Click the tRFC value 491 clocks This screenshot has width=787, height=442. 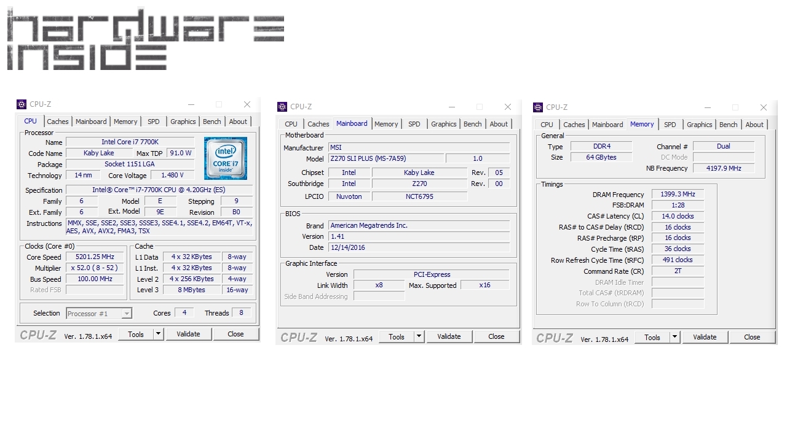click(678, 260)
